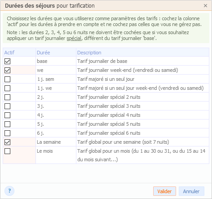Click the Valider button
This screenshot has height=199, width=212.
click(164, 191)
